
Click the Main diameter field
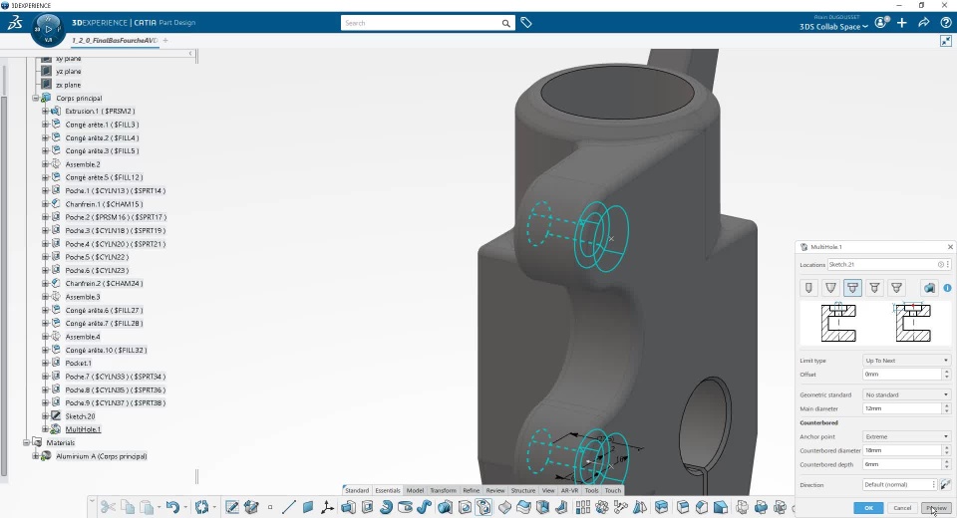coord(902,408)
